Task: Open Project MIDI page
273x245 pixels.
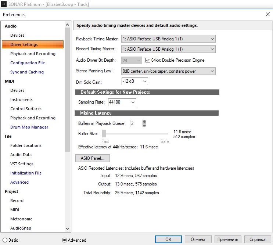Action: 15,210
